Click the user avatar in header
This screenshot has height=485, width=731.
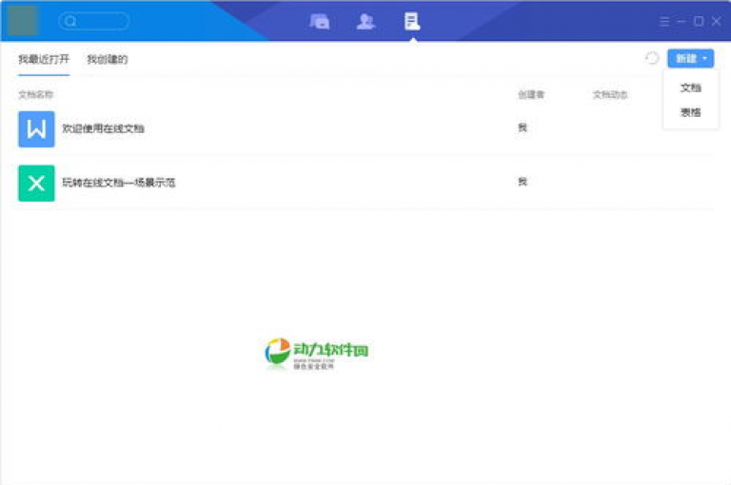coord(23,21)
